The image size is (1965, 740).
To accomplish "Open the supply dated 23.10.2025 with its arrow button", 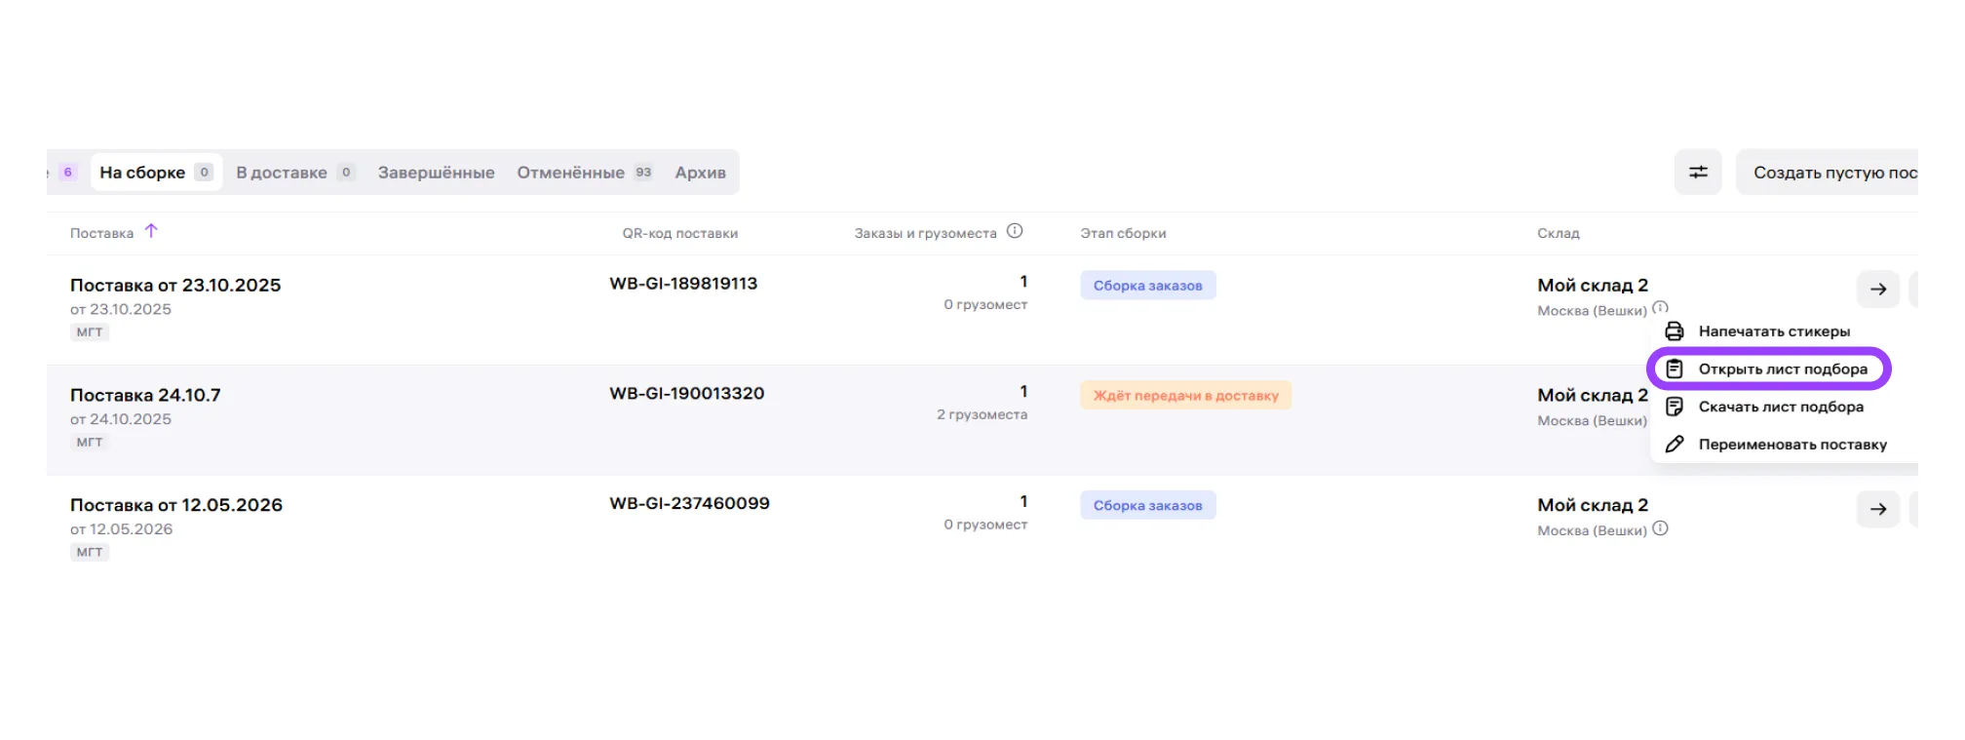I will tap(1878, 290).
